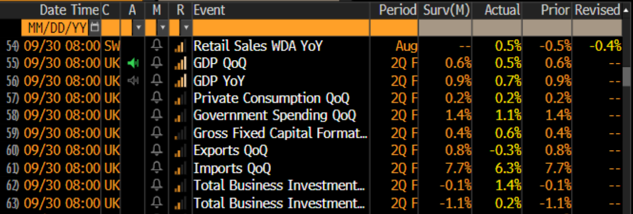Open the R column filter dropdown
The width and height of the screenshot is (633, 214).
[x=186, y=28]
